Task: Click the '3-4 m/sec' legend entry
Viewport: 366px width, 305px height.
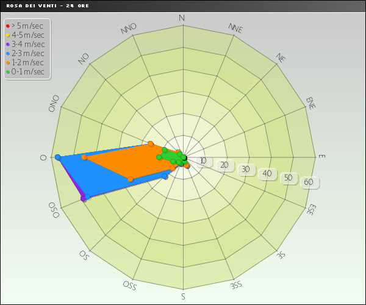Action: click(x=25, y=44)
